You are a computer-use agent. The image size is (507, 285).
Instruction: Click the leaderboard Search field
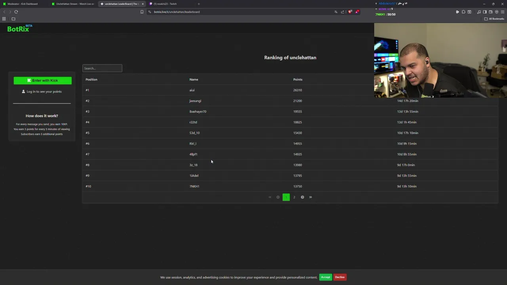click(102, 68)
